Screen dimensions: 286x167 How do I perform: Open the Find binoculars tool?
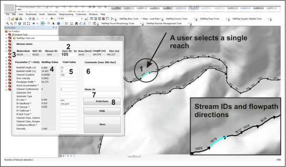coord(77,24)
